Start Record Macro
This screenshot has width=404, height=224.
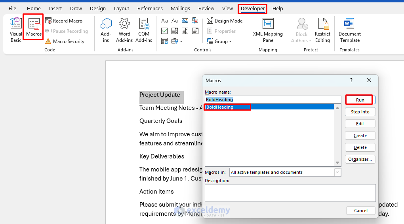64,21
